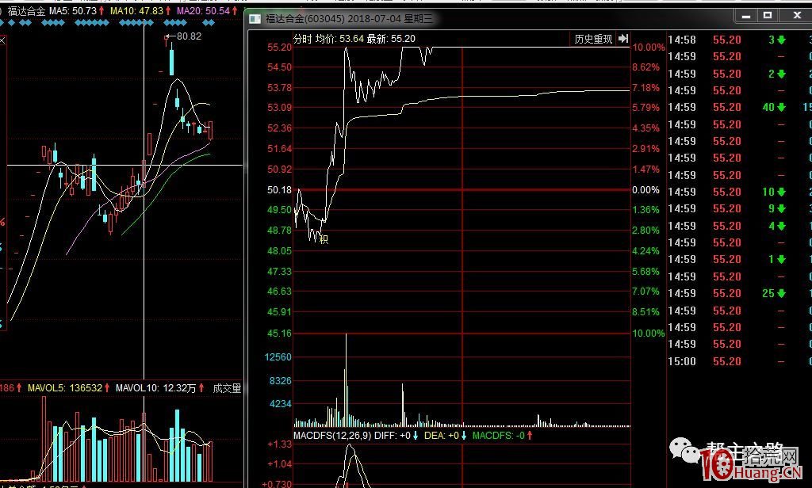Click the 8326 volume axis label
The image size is (812, 488).
point(281,381)
